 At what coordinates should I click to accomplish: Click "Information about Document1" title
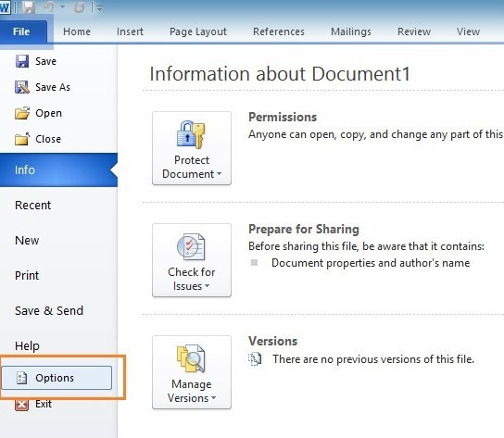(x=280, y=73)
